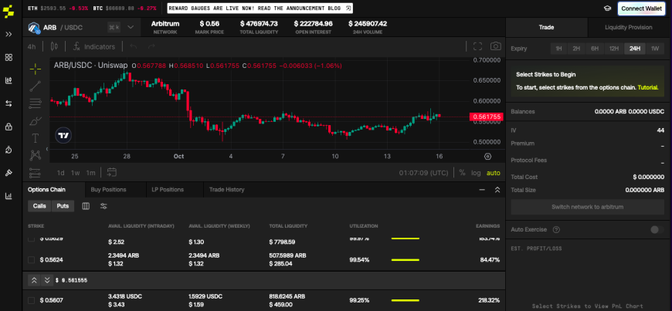Open chart settings gear icon
672x311 pixels.
(x=487, y=157)
